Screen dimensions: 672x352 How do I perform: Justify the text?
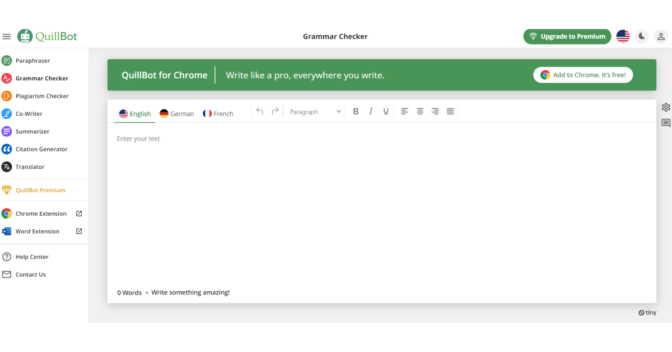pyautogui.click(x=450, y=111)
